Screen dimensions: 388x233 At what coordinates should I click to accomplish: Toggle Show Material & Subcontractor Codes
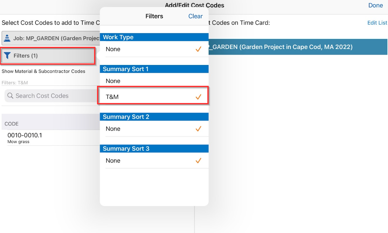pyautogui.click(x=43, y=71)
